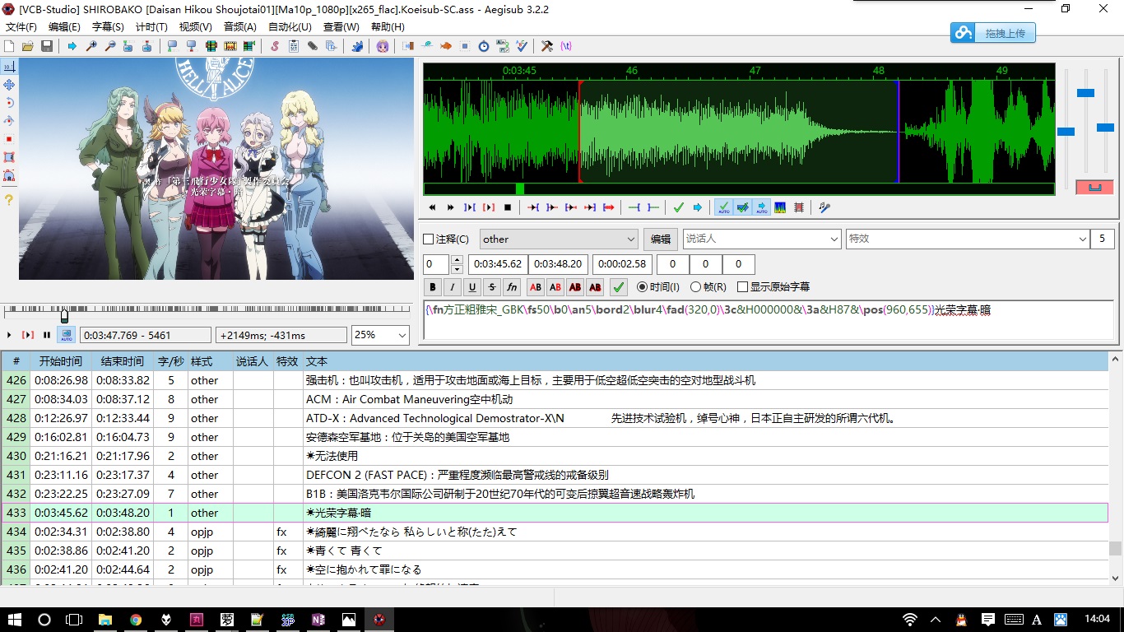This screenshot has height=632, width=1124.
Task: Open Options with hammer and wrench icon
Action: [547, 46]
